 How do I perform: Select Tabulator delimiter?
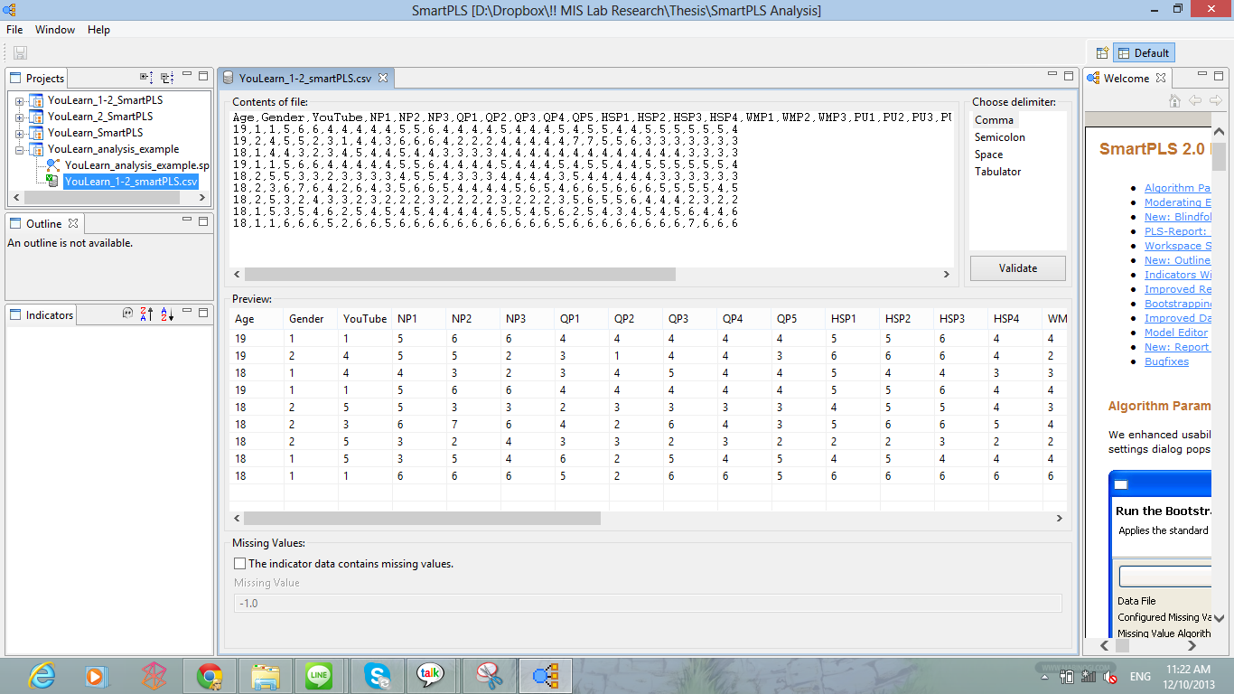click(998, 172)
